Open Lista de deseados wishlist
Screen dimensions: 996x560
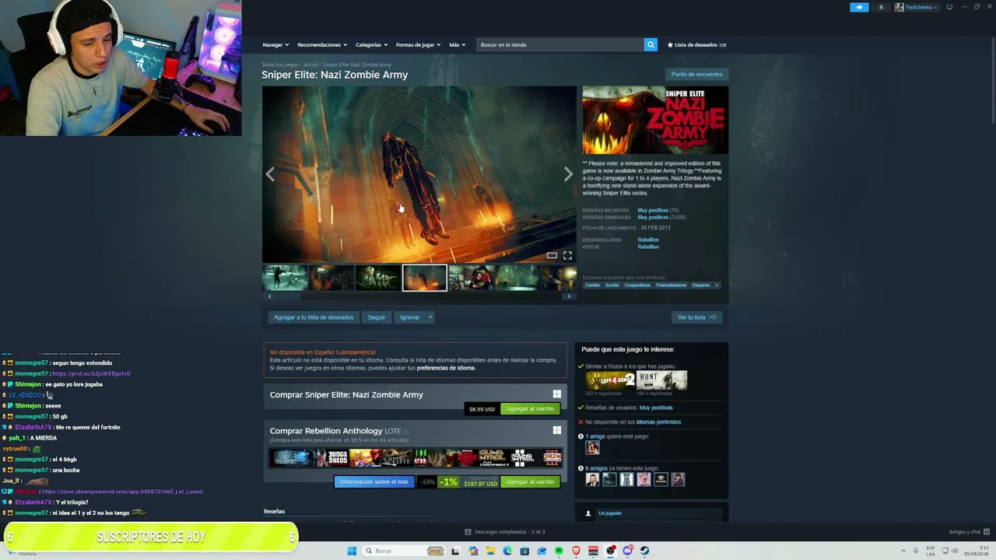(x=696, y=44)
